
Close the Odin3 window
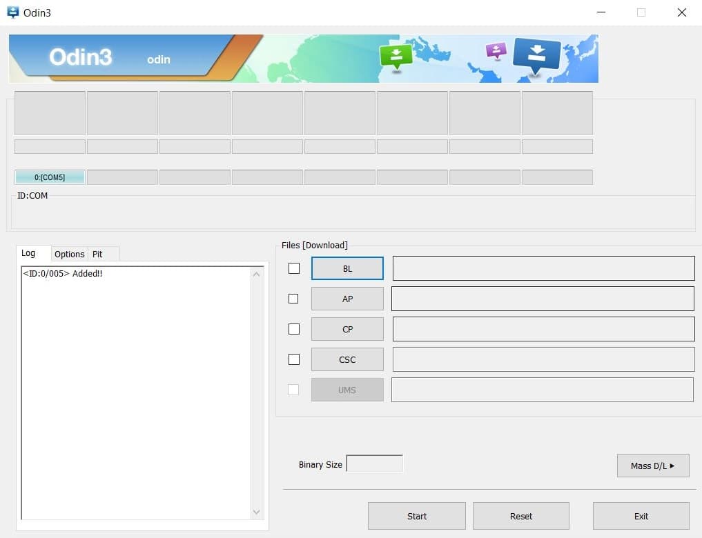pyautogui.click(x=681, y=12)
